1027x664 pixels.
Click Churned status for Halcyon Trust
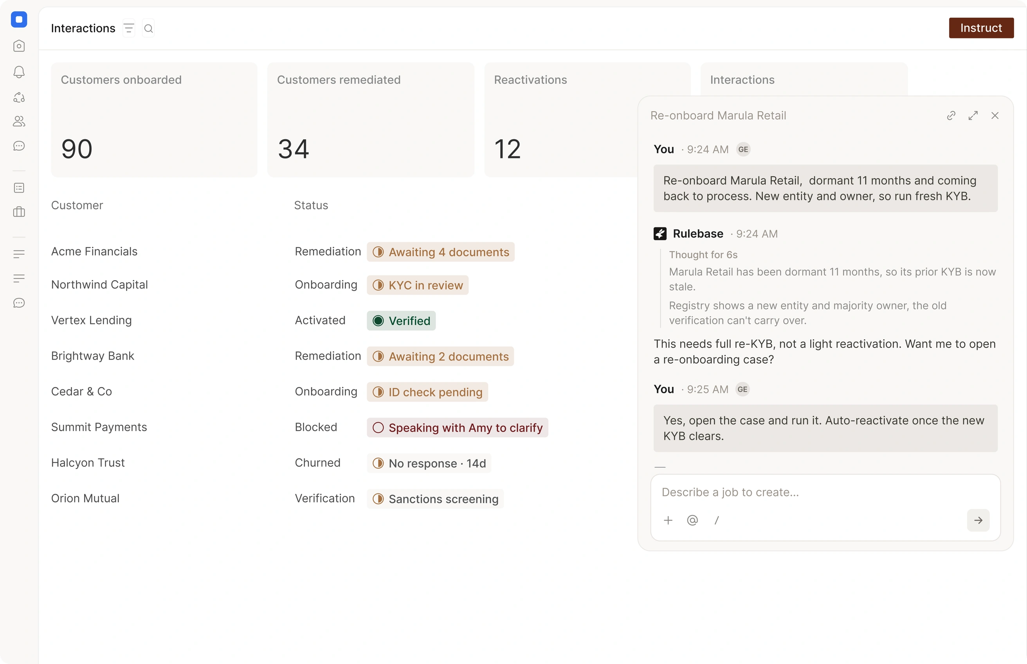pos(317,462)
